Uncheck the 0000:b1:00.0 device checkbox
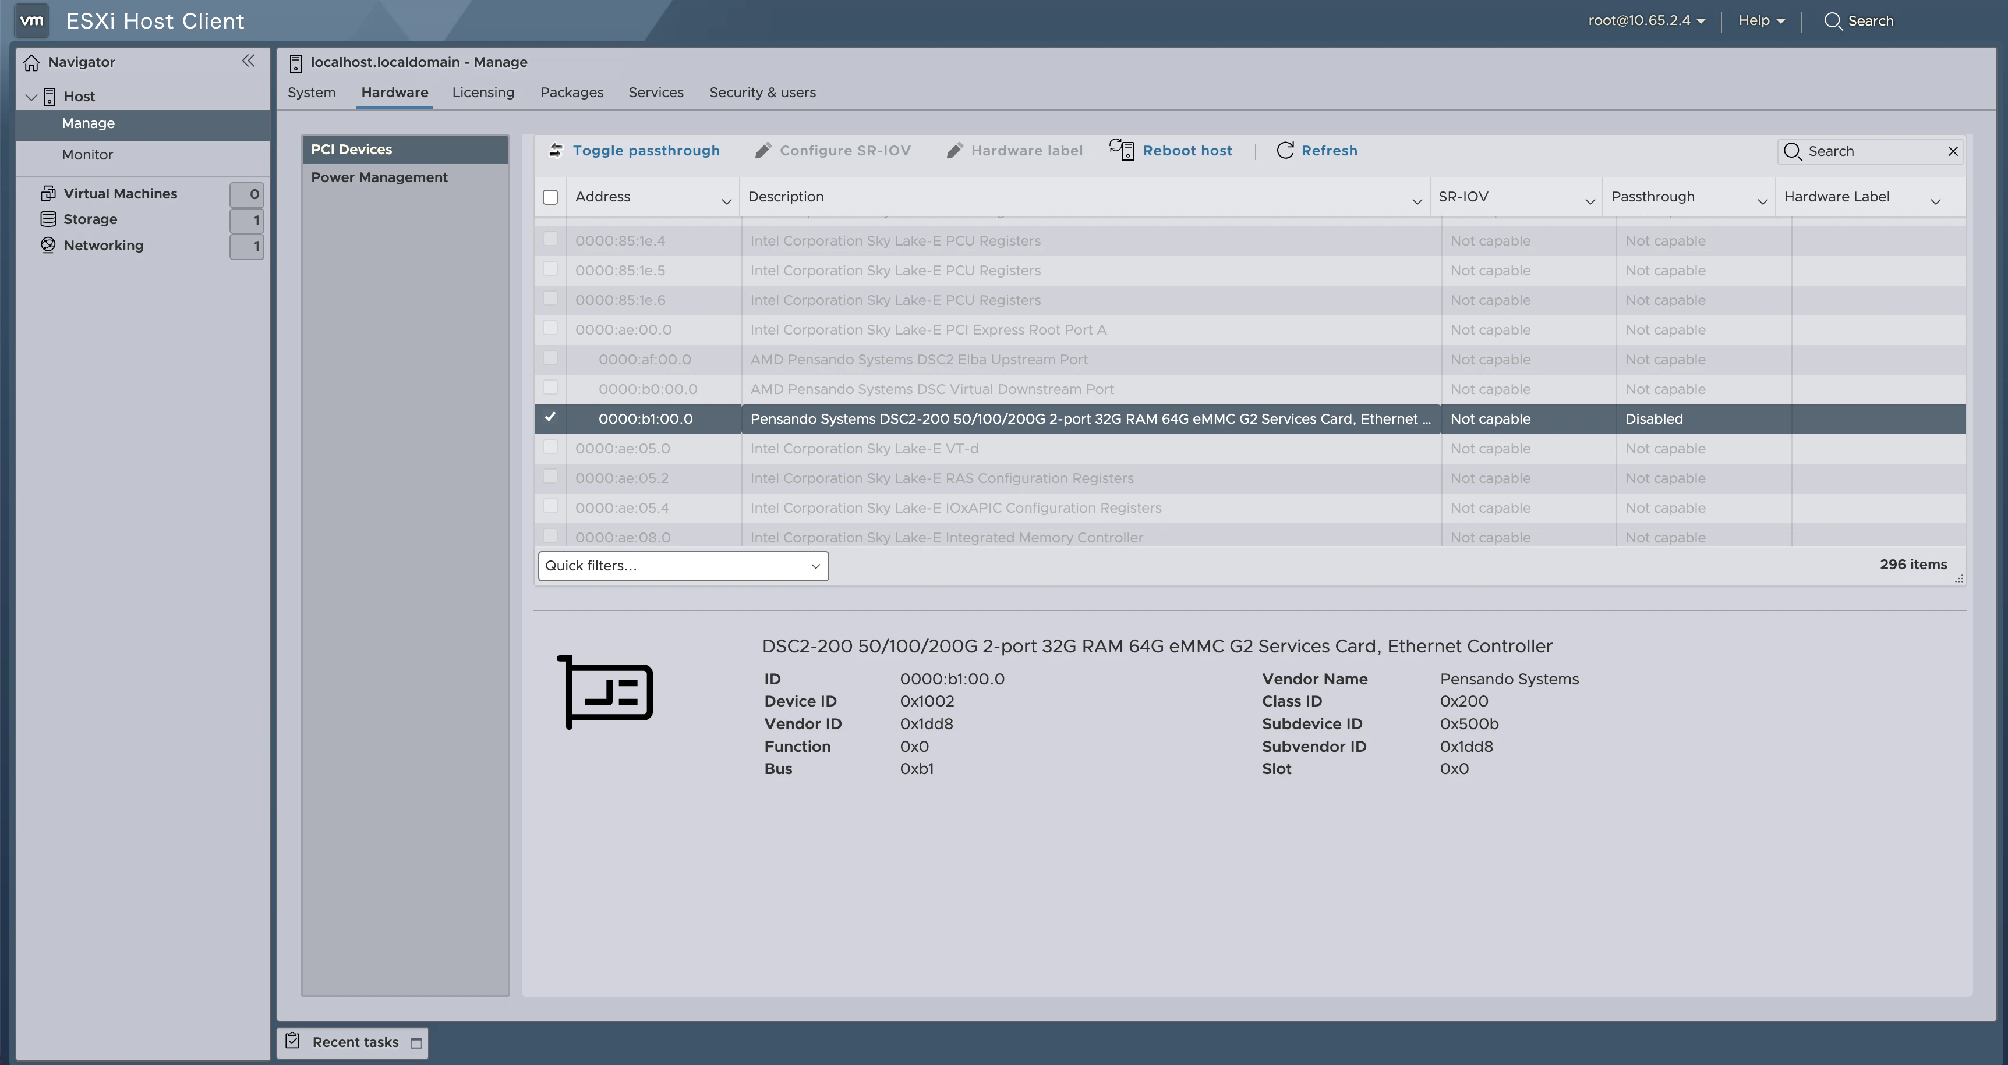This screenshot has width=2008, height=1065. (x=550, y=418)
